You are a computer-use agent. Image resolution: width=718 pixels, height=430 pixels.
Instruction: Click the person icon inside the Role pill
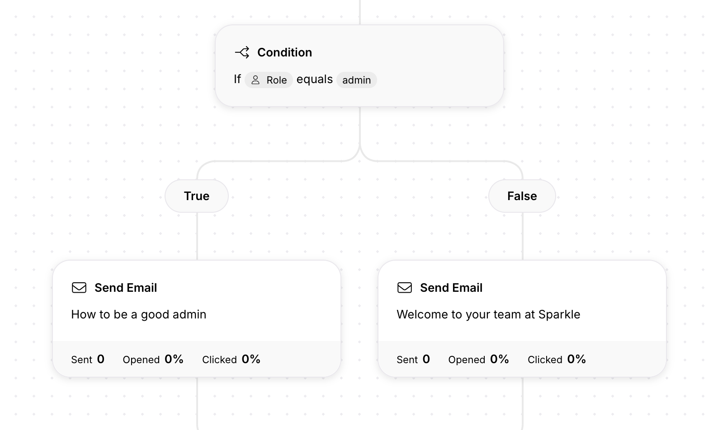tap(255, 80)
